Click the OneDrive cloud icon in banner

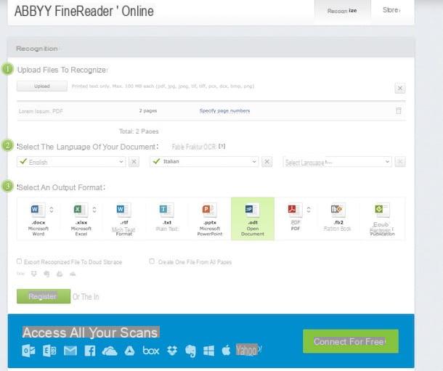[x=110, y=351]
